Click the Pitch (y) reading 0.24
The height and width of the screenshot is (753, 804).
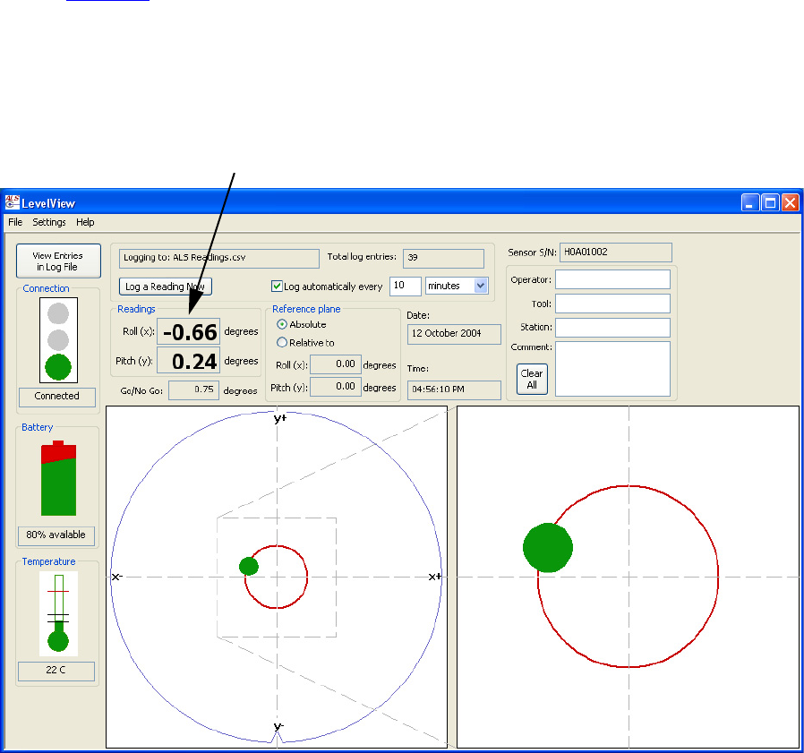click(188, 361)
